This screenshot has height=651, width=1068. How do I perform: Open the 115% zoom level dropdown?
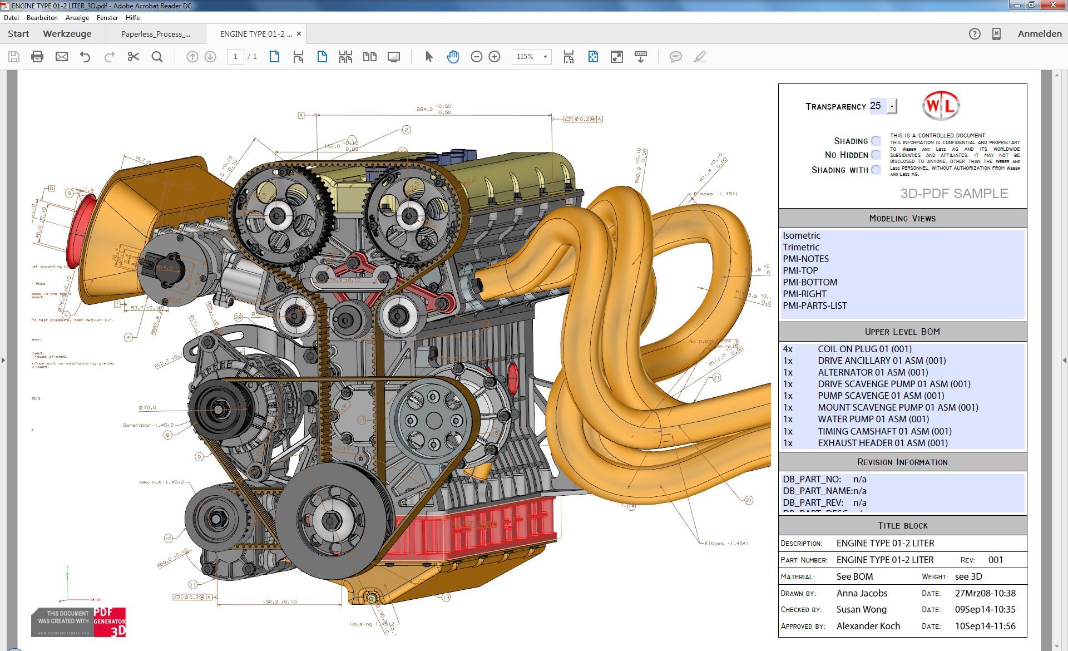point(545,57)
